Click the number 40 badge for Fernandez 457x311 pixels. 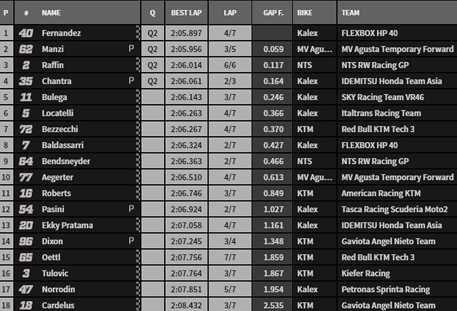[x=26, y=33]
